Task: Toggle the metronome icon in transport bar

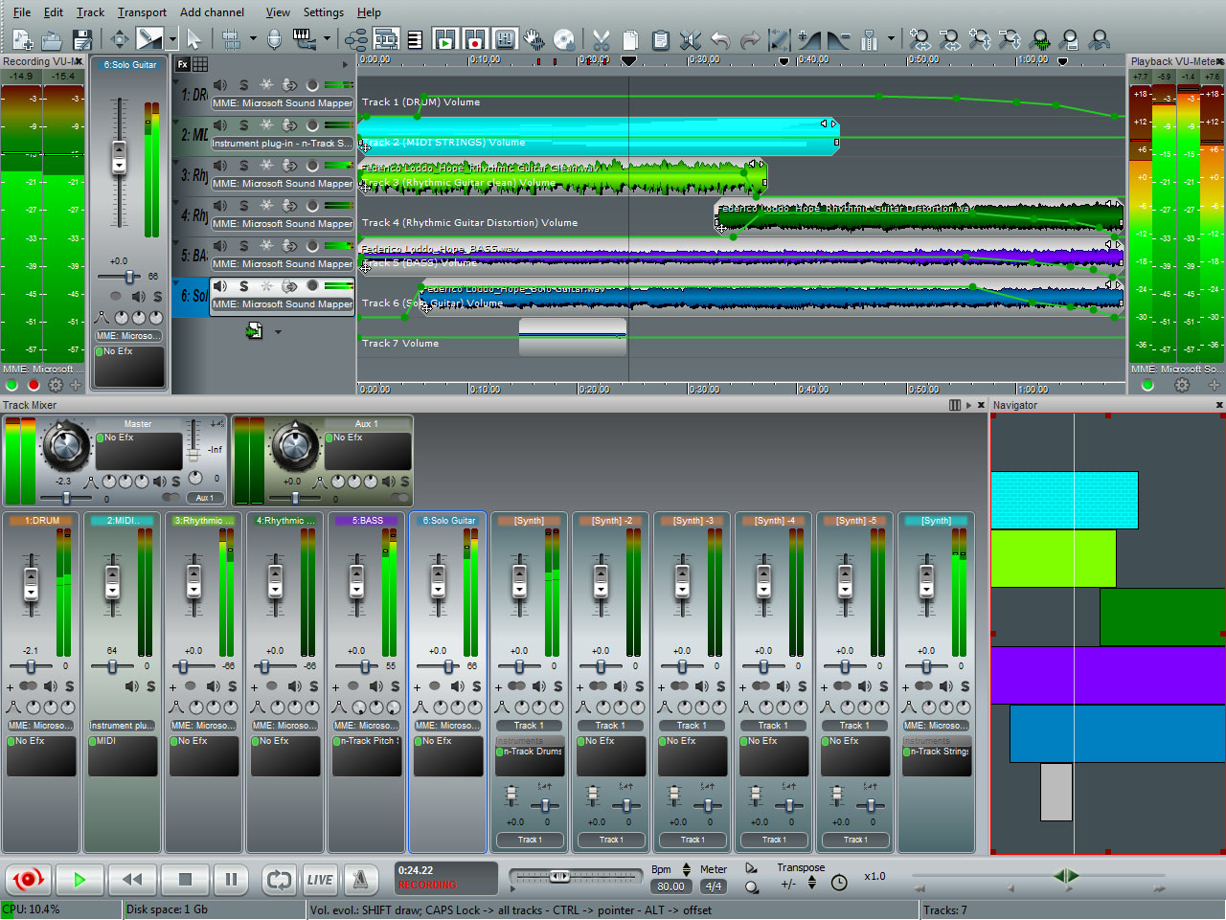Action: (360, 879)
